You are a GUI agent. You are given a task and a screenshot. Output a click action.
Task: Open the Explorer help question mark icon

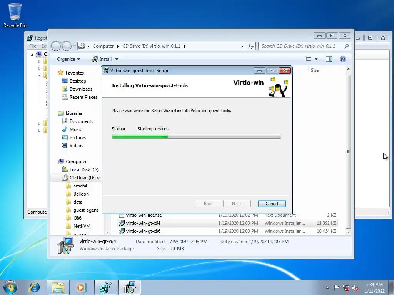click(343, 59)
